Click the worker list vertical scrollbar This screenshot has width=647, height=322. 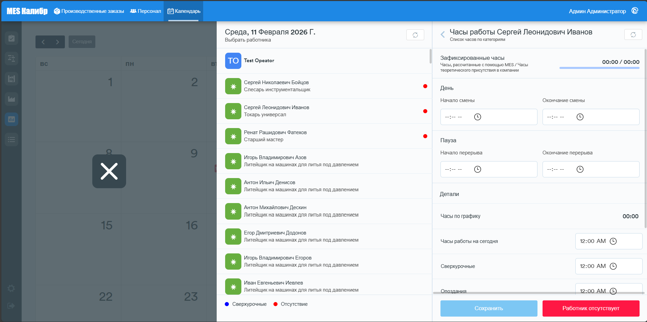[430, 56]
